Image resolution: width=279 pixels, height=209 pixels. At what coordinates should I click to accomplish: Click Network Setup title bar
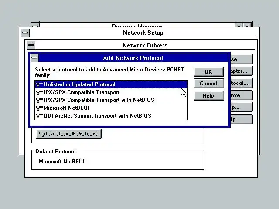(x=143, y=33)
